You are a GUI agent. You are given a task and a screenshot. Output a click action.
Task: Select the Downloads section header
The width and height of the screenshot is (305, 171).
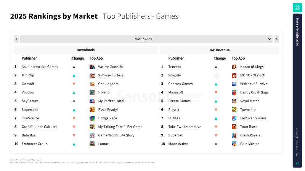[x=85, y=50]
